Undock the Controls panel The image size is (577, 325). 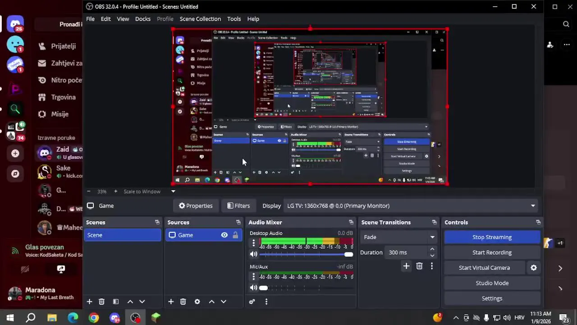[x=538, y=222]
